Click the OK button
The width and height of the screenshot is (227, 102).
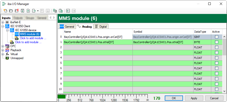[x=174, y=98]
